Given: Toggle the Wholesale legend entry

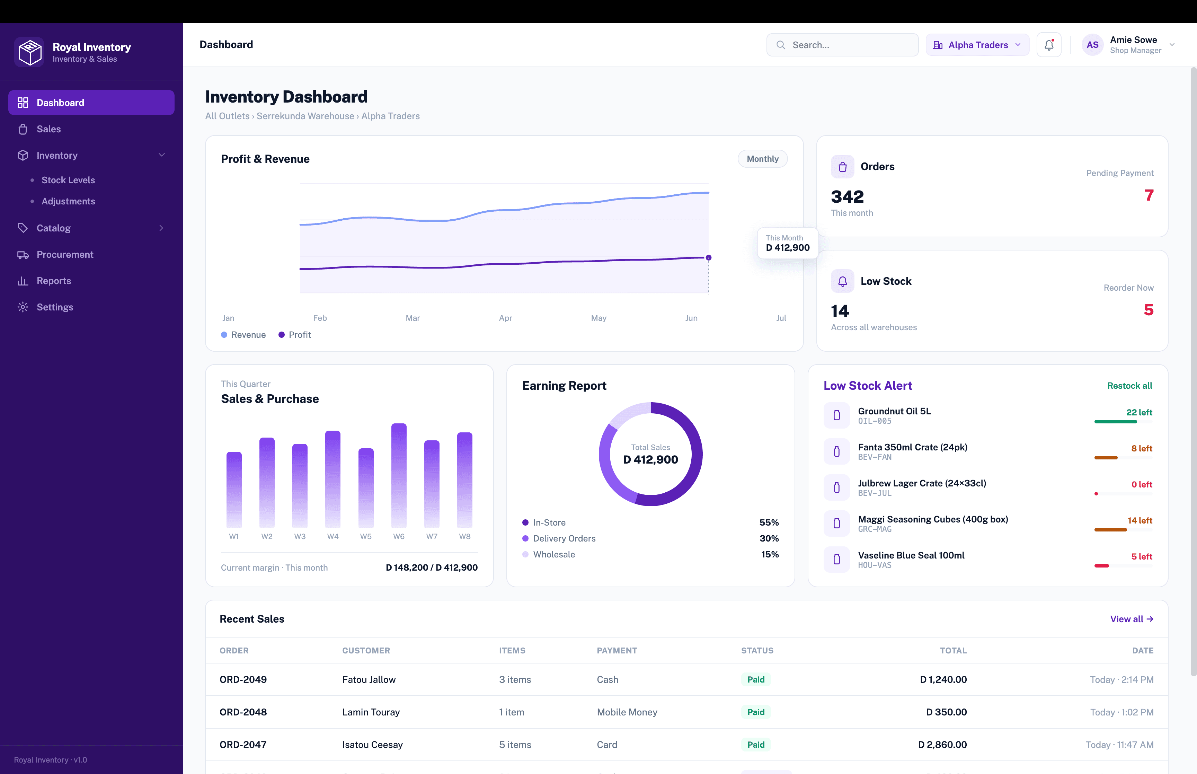Looking at the screenshot, I should [549, 554].
